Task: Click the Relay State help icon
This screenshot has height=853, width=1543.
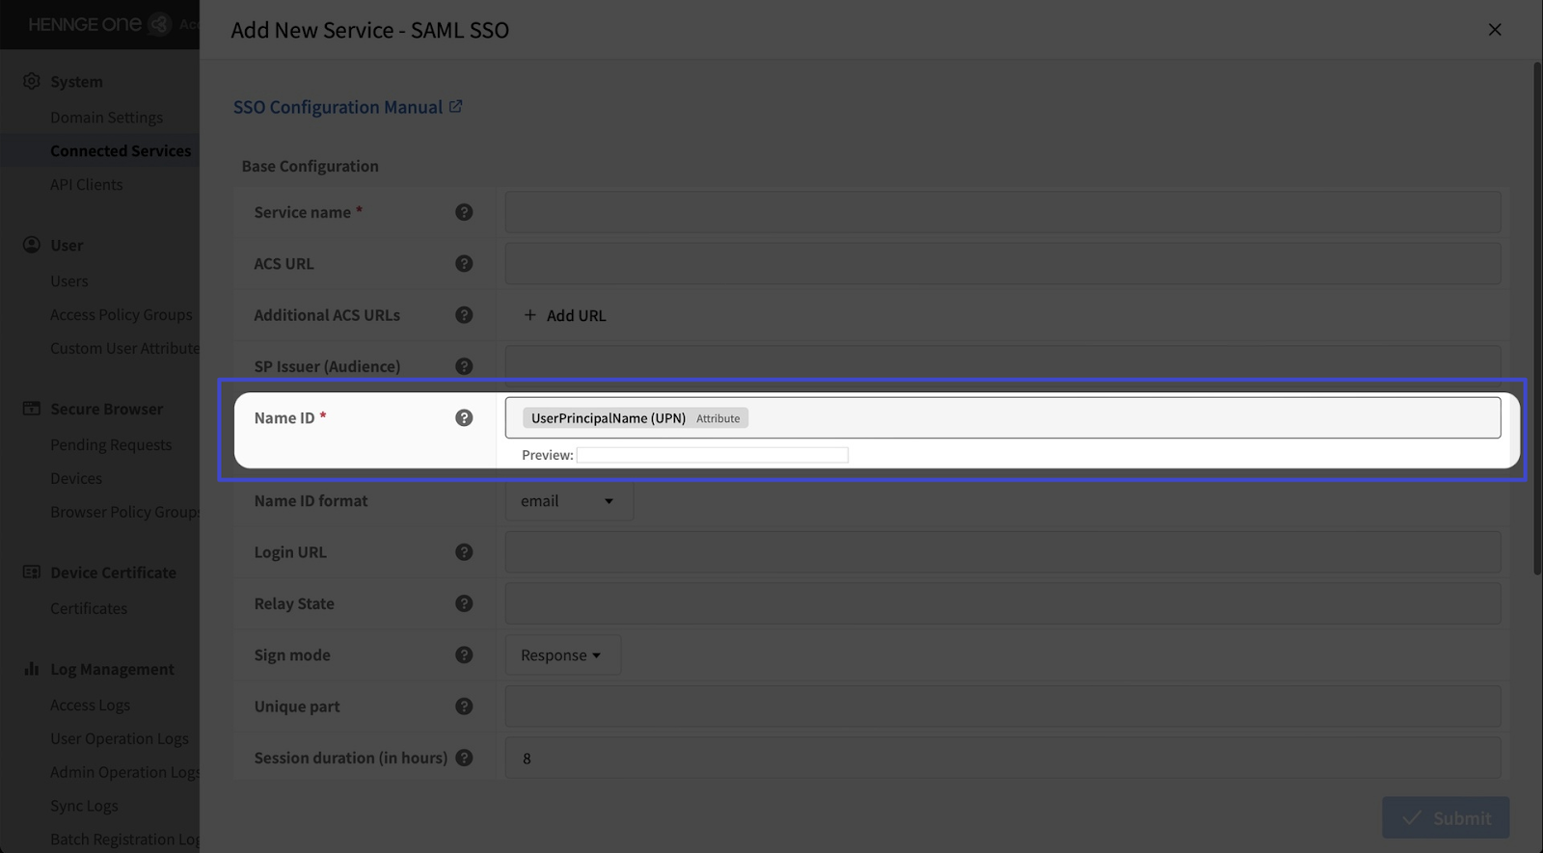Action: pos(464,603)
